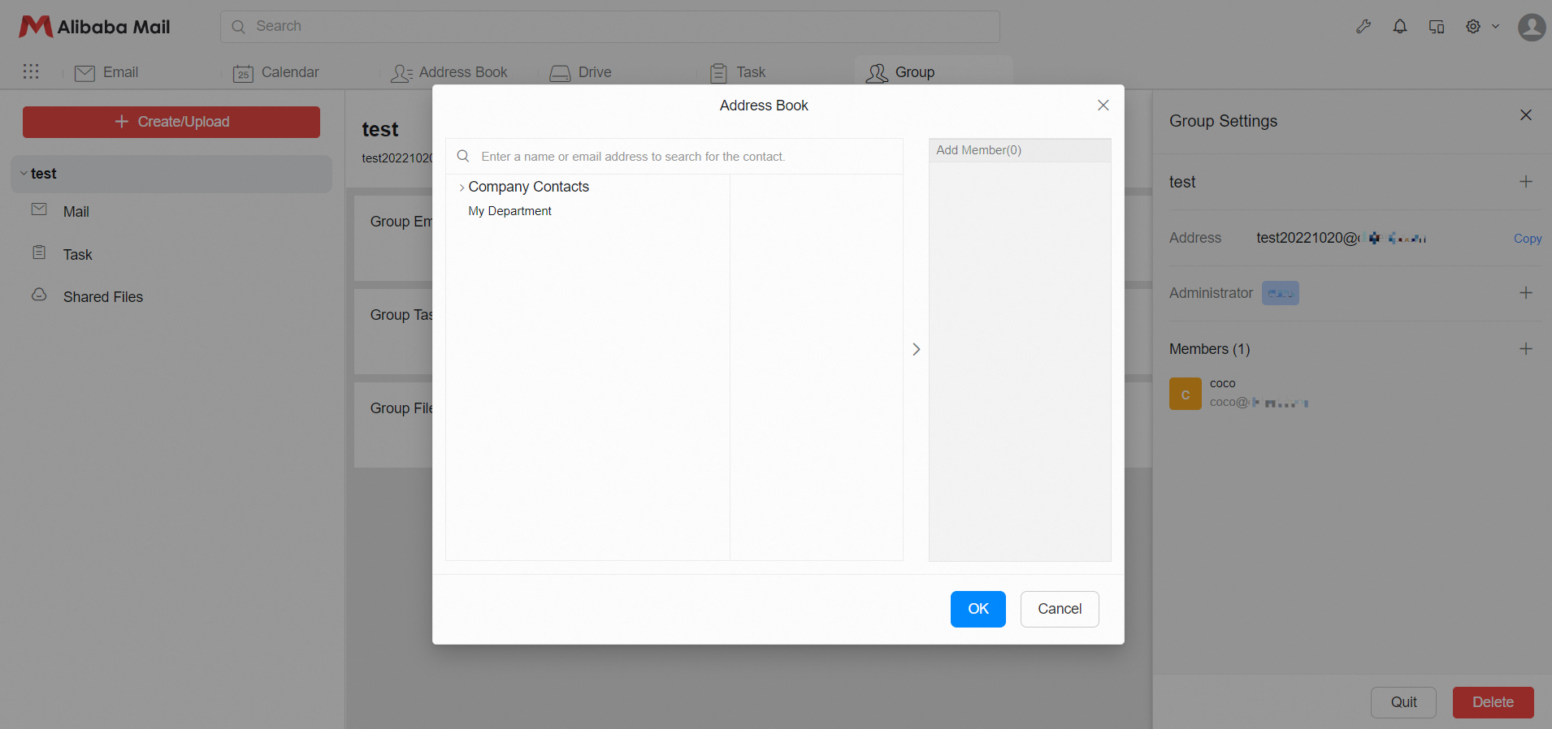The image size is (1552, 729).
Task: Click the coco member name
Action: click(1223, 383)
